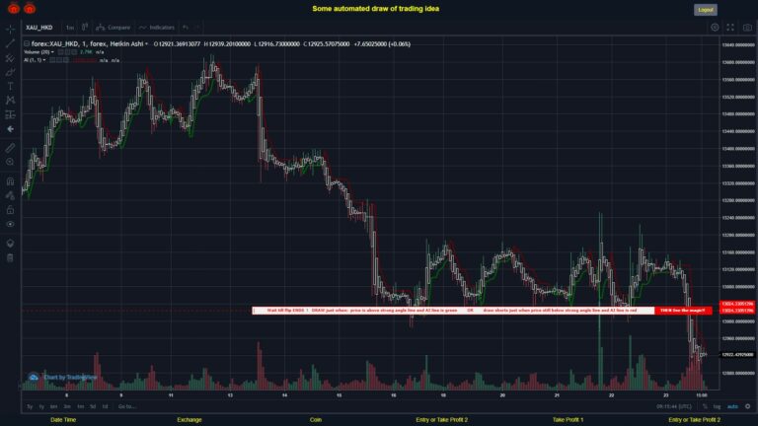Viewport: 758px width, 426px height.
Task: Toggle log scale at bottom right
Action: coord(717,406)
